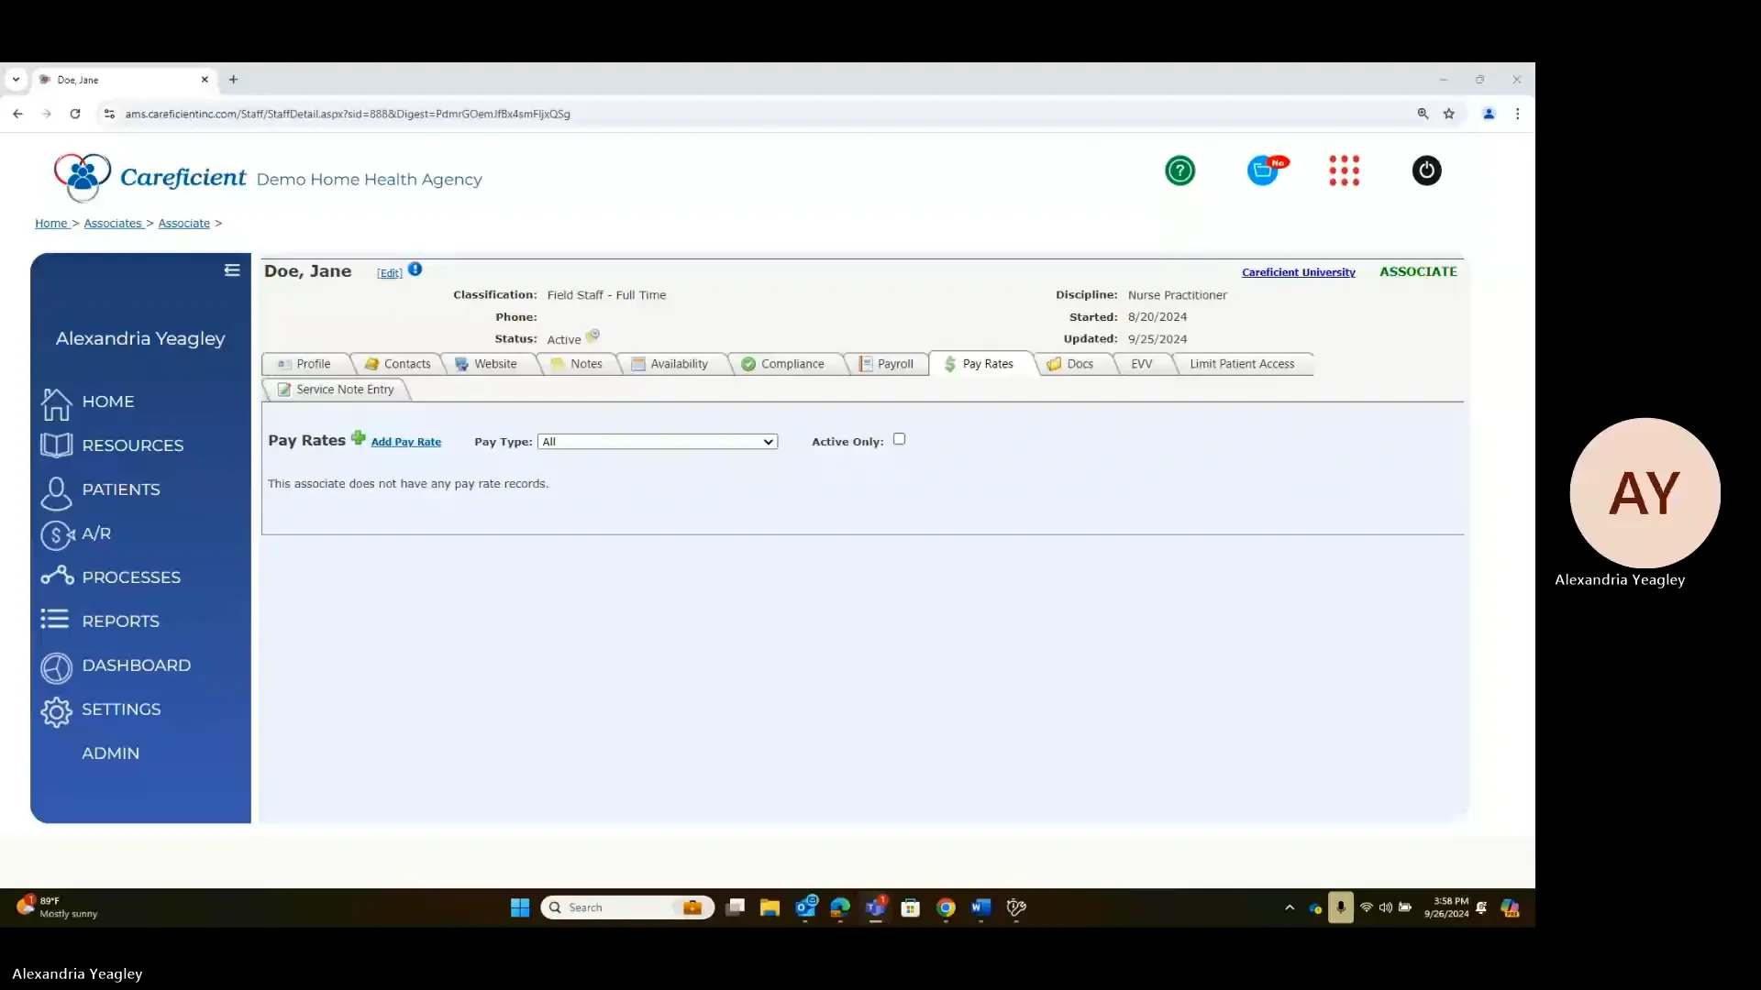Open the browser tab search chevron

16,80
